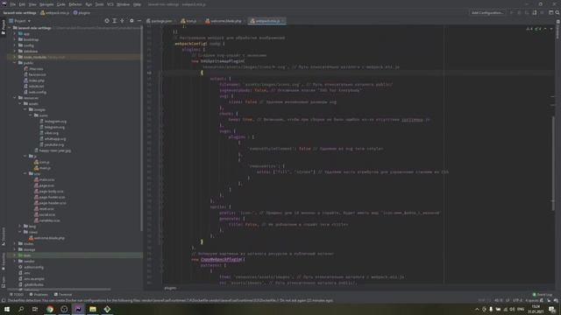Open the Problems tool window

tap(39, 295)
